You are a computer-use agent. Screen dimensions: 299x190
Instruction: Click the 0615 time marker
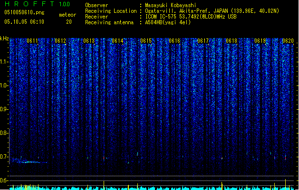146,41
